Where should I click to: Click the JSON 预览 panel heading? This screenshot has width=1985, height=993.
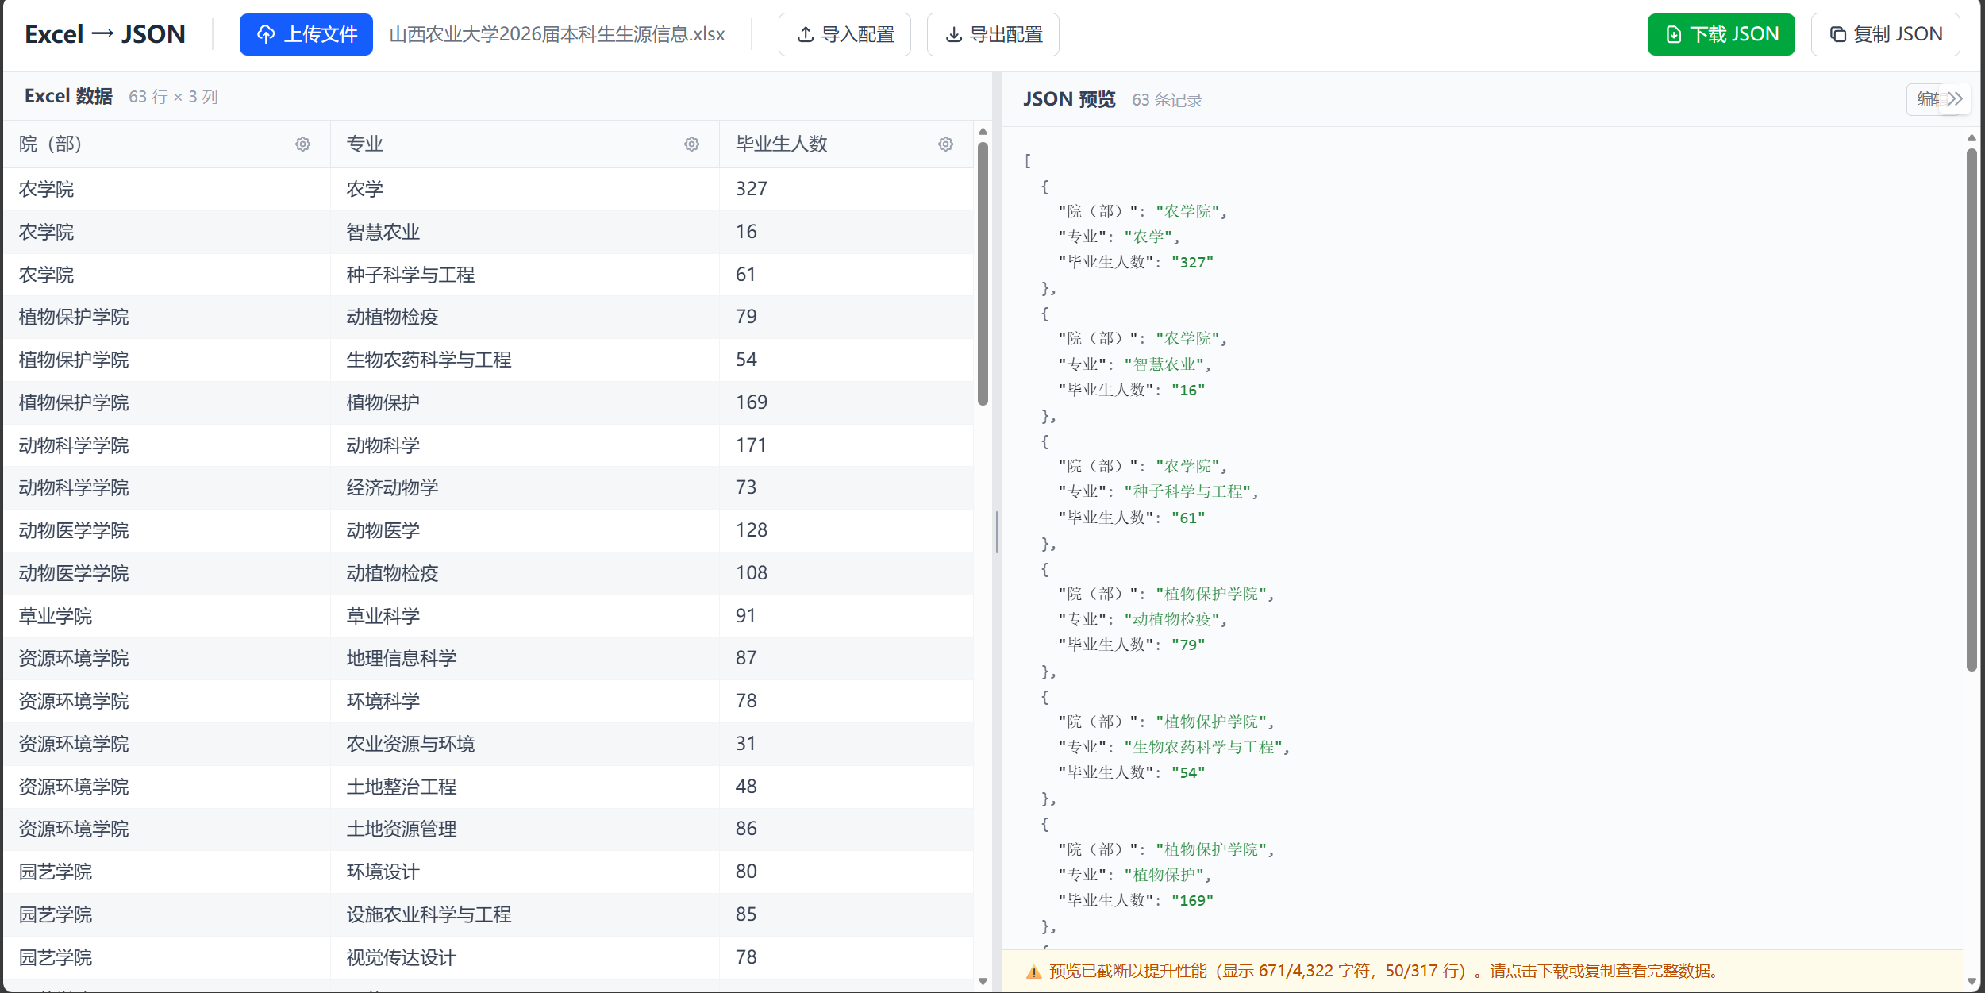tap(1069, 99)
